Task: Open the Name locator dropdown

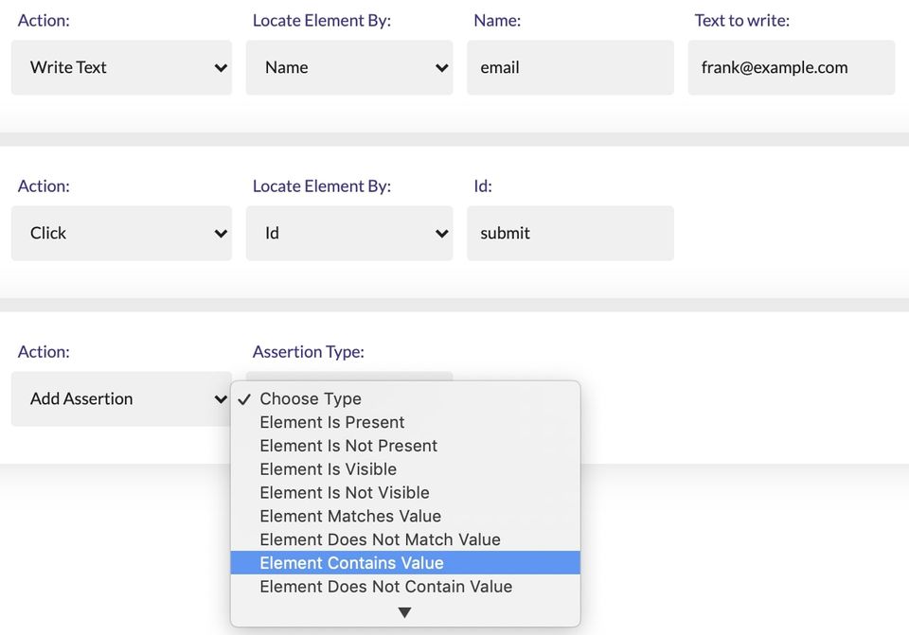Action: [x=348, y=67]
